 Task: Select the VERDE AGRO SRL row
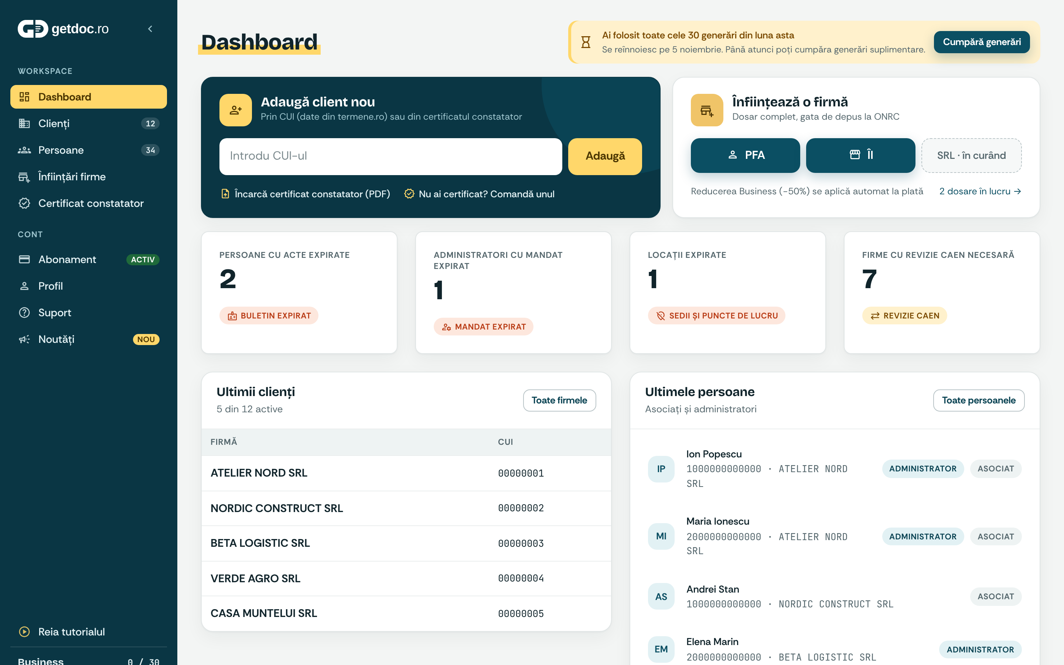406,578
